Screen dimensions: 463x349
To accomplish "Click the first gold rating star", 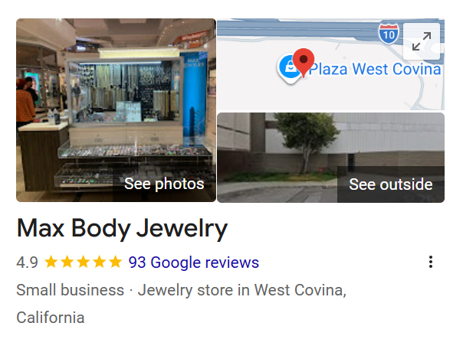I will [x=51, y=262].
